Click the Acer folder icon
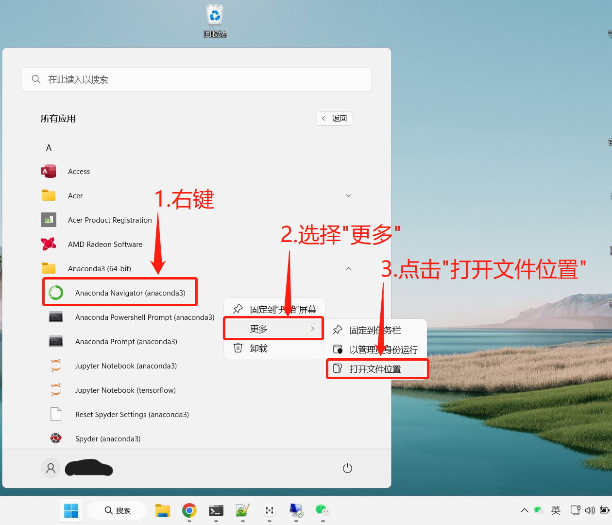 click(x=49, y=195)
